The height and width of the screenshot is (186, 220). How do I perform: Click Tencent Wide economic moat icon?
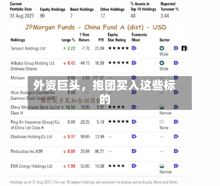pyautogui.click(x=162, y=48)
